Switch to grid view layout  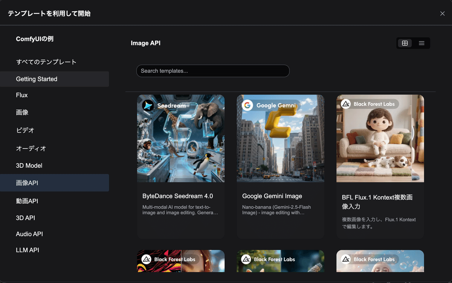pyautogui.click(x=405, y=43)
